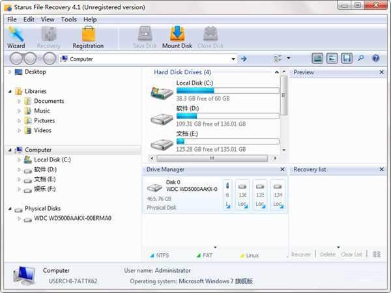The width and height of the screenshot is (391, 293).
Task: Open the search magnifier icon
Action: 361,59
